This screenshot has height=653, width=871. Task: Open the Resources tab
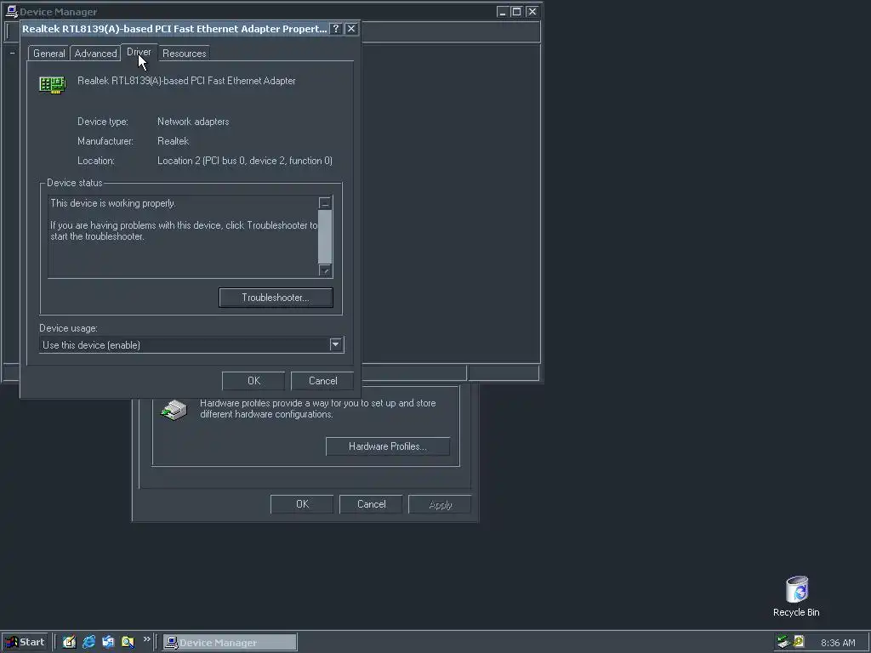pos(185,54)
